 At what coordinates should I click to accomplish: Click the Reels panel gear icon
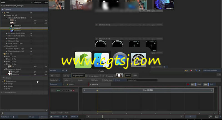point(63,70)
